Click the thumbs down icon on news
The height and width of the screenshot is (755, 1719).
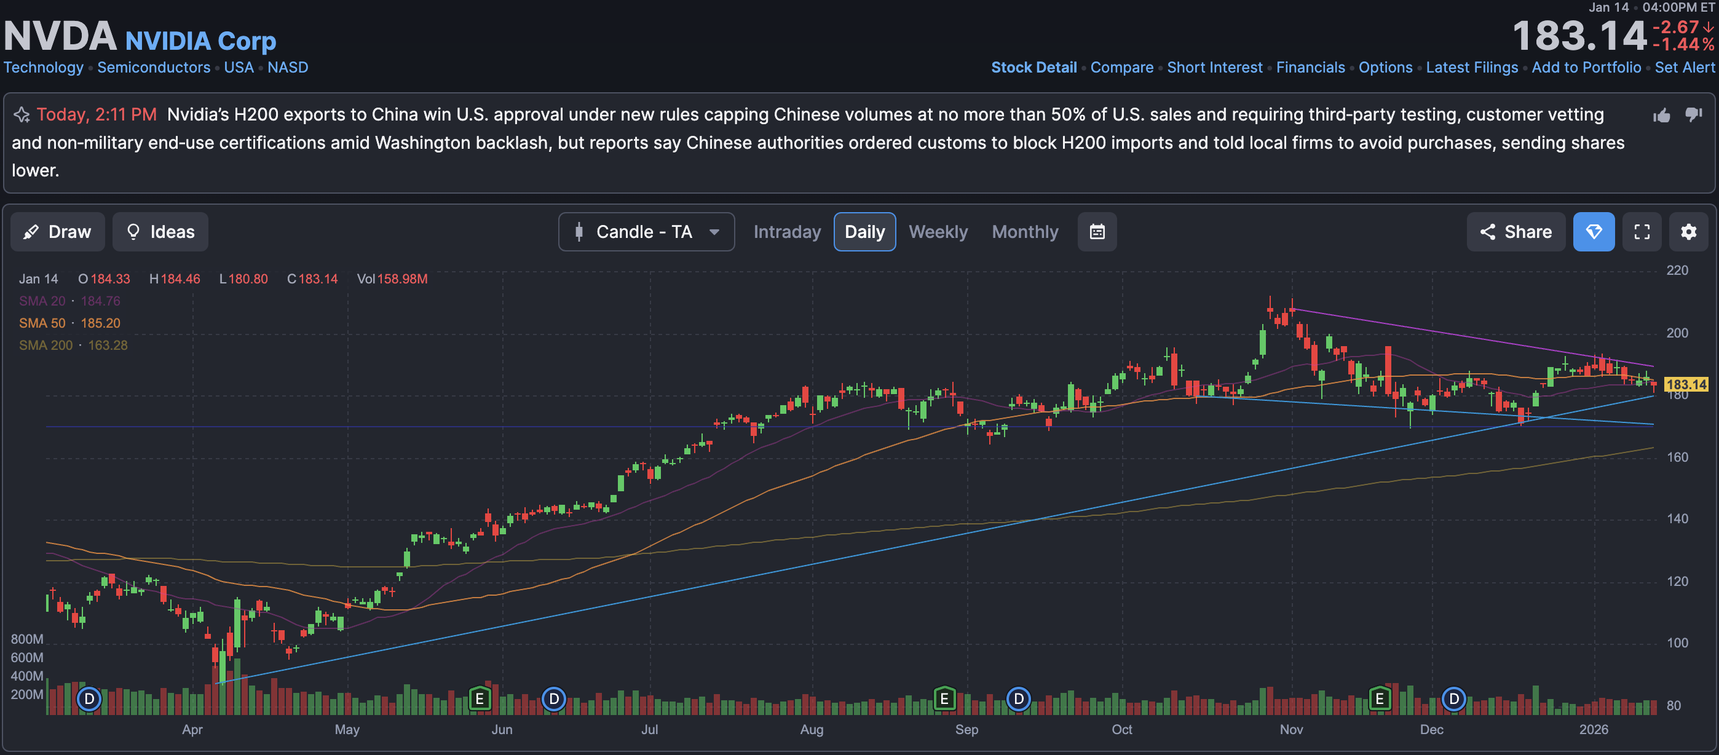(1694, 114)
